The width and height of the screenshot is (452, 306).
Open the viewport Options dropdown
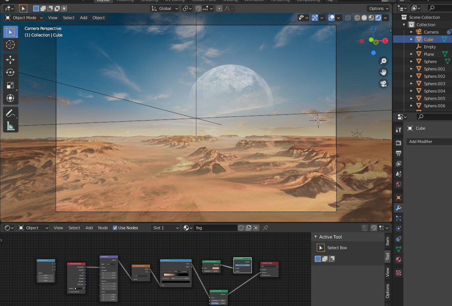pos(378,8)
